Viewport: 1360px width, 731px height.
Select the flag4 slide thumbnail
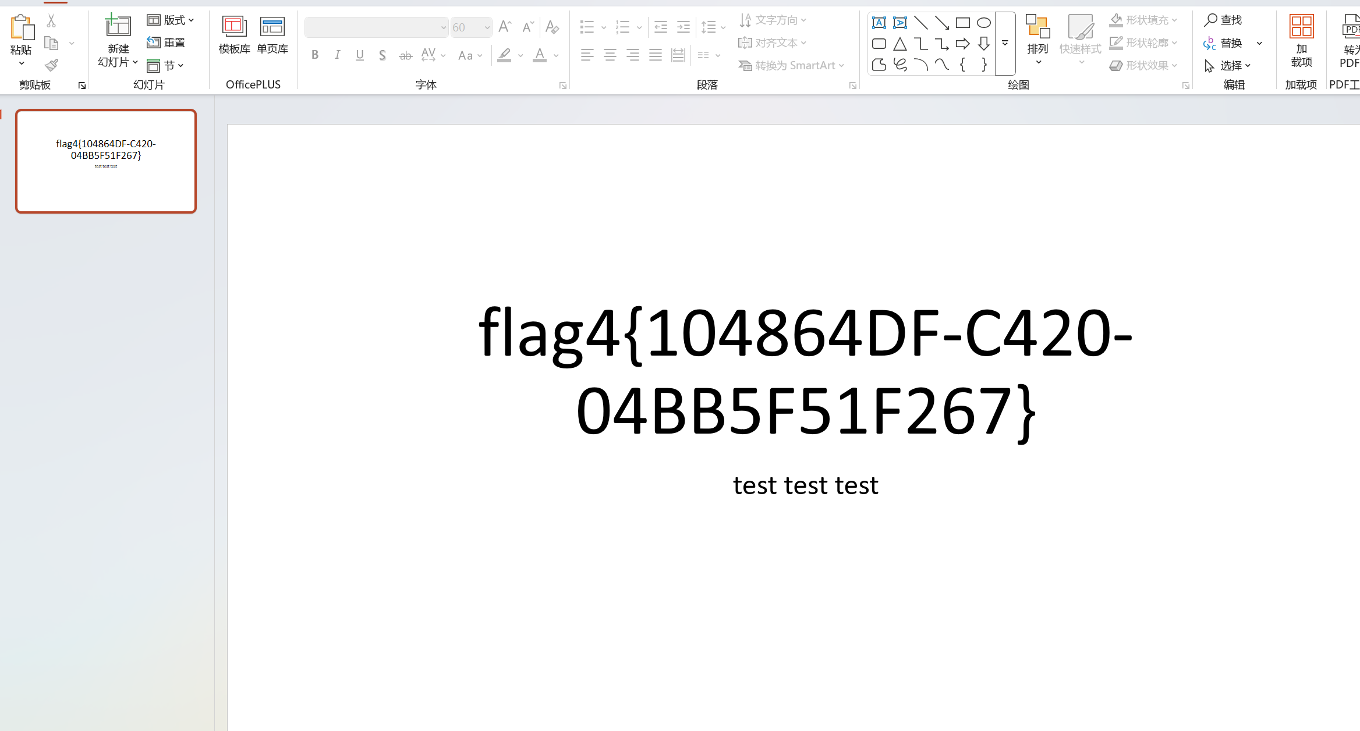[x=106, y=161]
